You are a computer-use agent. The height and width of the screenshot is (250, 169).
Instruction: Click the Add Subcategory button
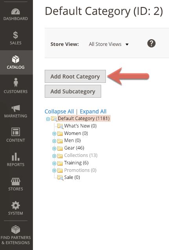click(x=73, y=91)
